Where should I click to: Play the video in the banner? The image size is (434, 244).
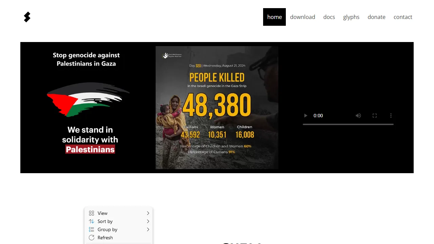coord(305,116)
